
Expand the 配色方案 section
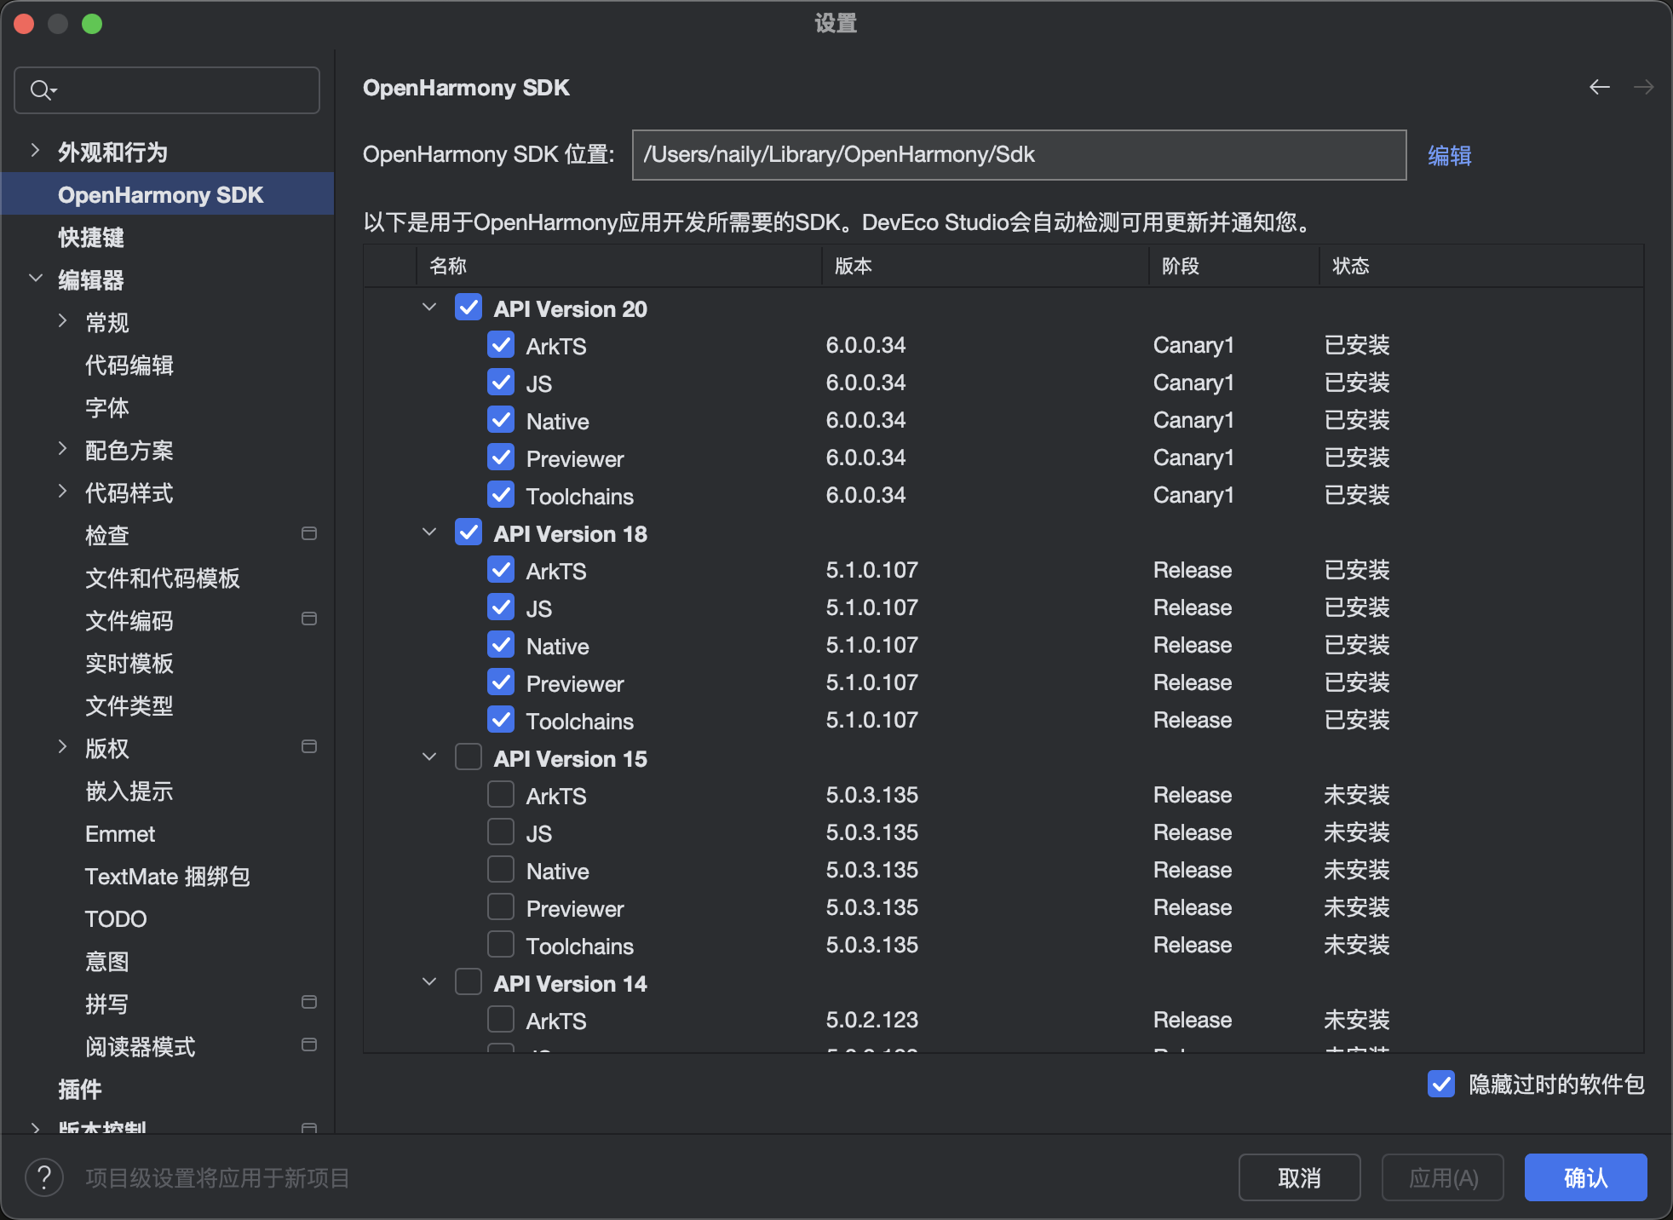pos(63,450)
